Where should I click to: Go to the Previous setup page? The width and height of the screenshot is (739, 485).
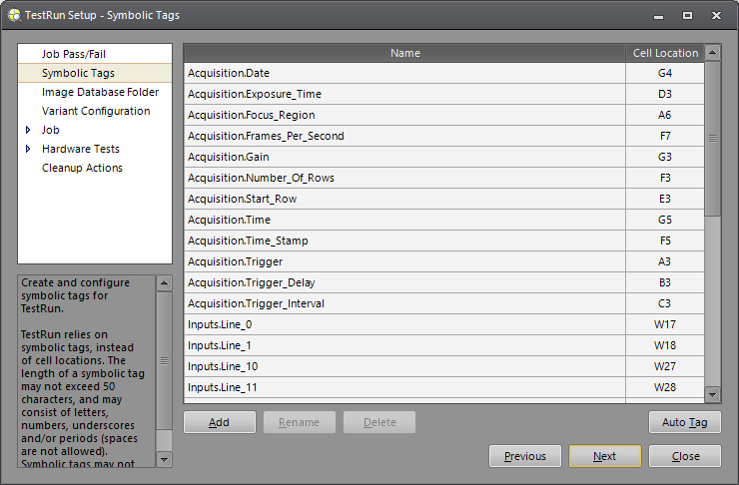point(525,456)
